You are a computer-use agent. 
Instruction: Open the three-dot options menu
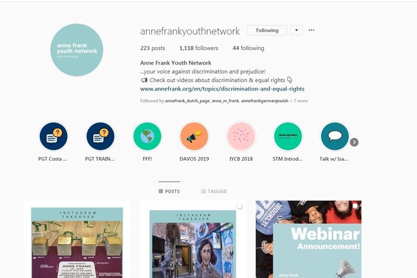pyautogui.click(x=311, y=30)
